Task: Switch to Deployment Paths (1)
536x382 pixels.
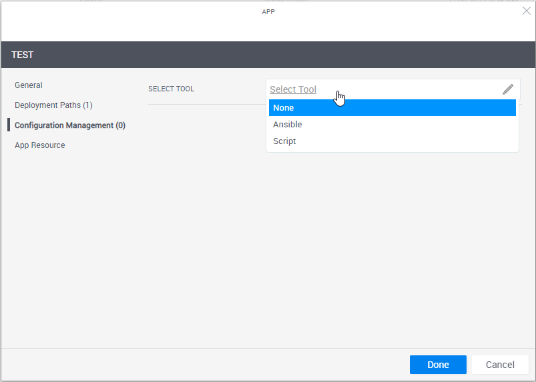Action: [53, 105]
